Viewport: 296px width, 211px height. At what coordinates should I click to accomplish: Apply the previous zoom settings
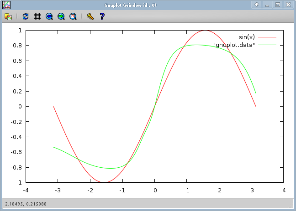(x=49, y=16)
